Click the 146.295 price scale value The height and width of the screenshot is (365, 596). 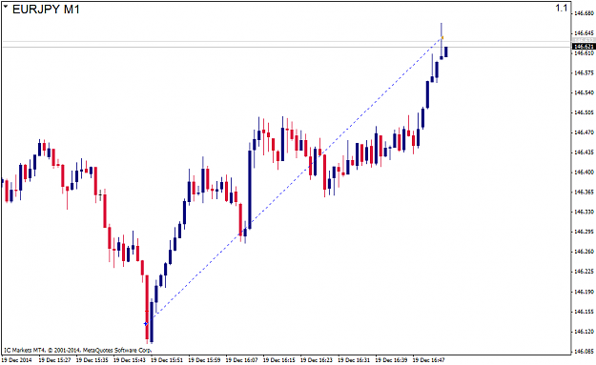coord(585,232)
